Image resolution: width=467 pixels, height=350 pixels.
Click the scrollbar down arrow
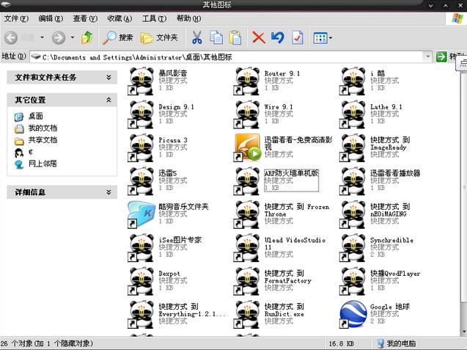(464, 332)
